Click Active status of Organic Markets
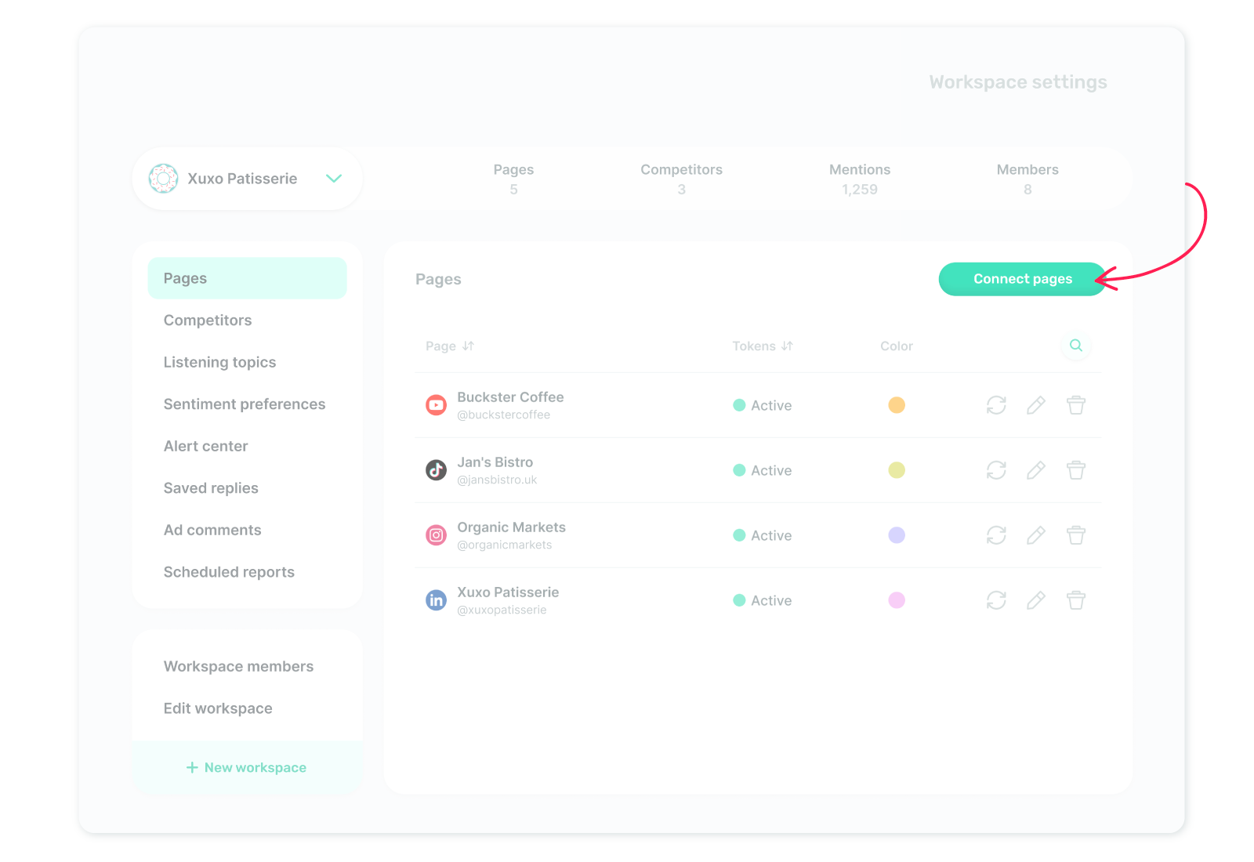 [x=763, y=535]
